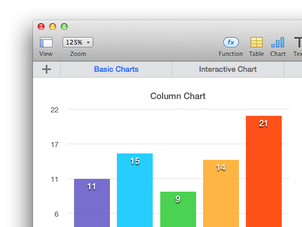
Task: Insert a Table using toolbar icon
Action: coord(256,42)
